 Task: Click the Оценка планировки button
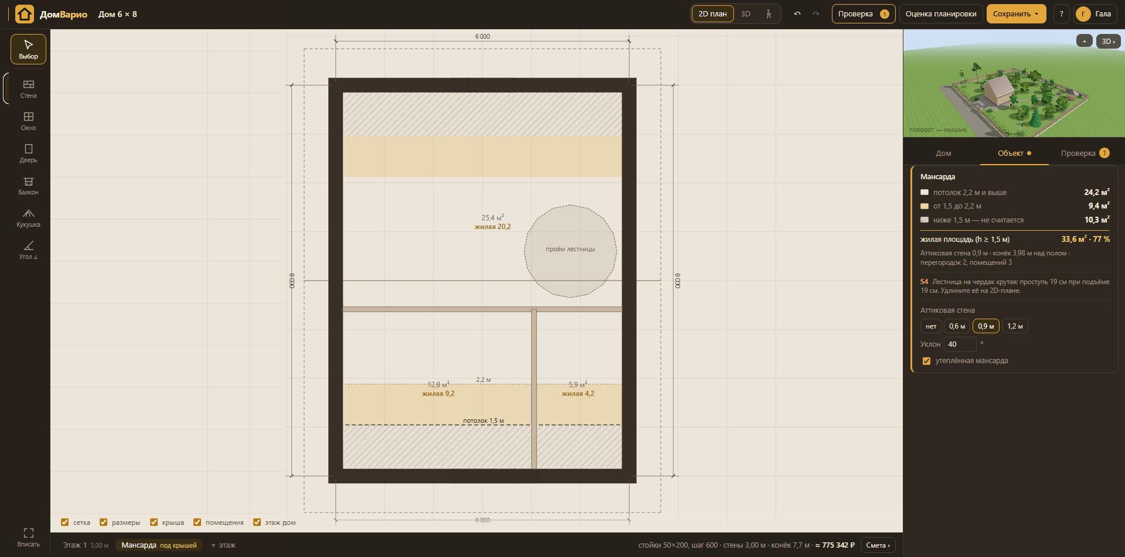[941, 14]
